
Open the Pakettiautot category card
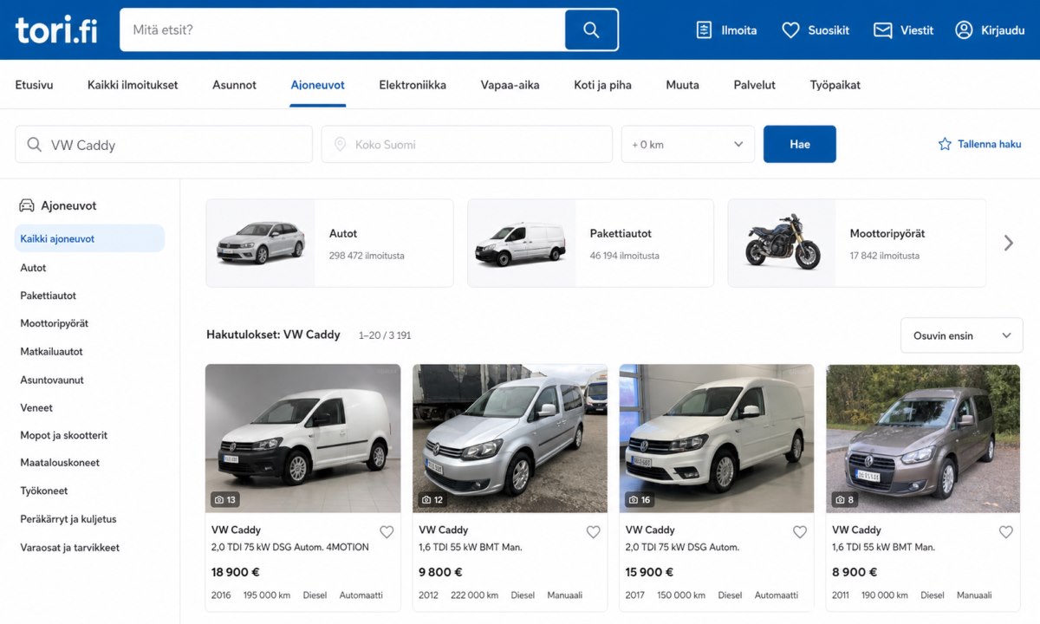pos(590,244)
